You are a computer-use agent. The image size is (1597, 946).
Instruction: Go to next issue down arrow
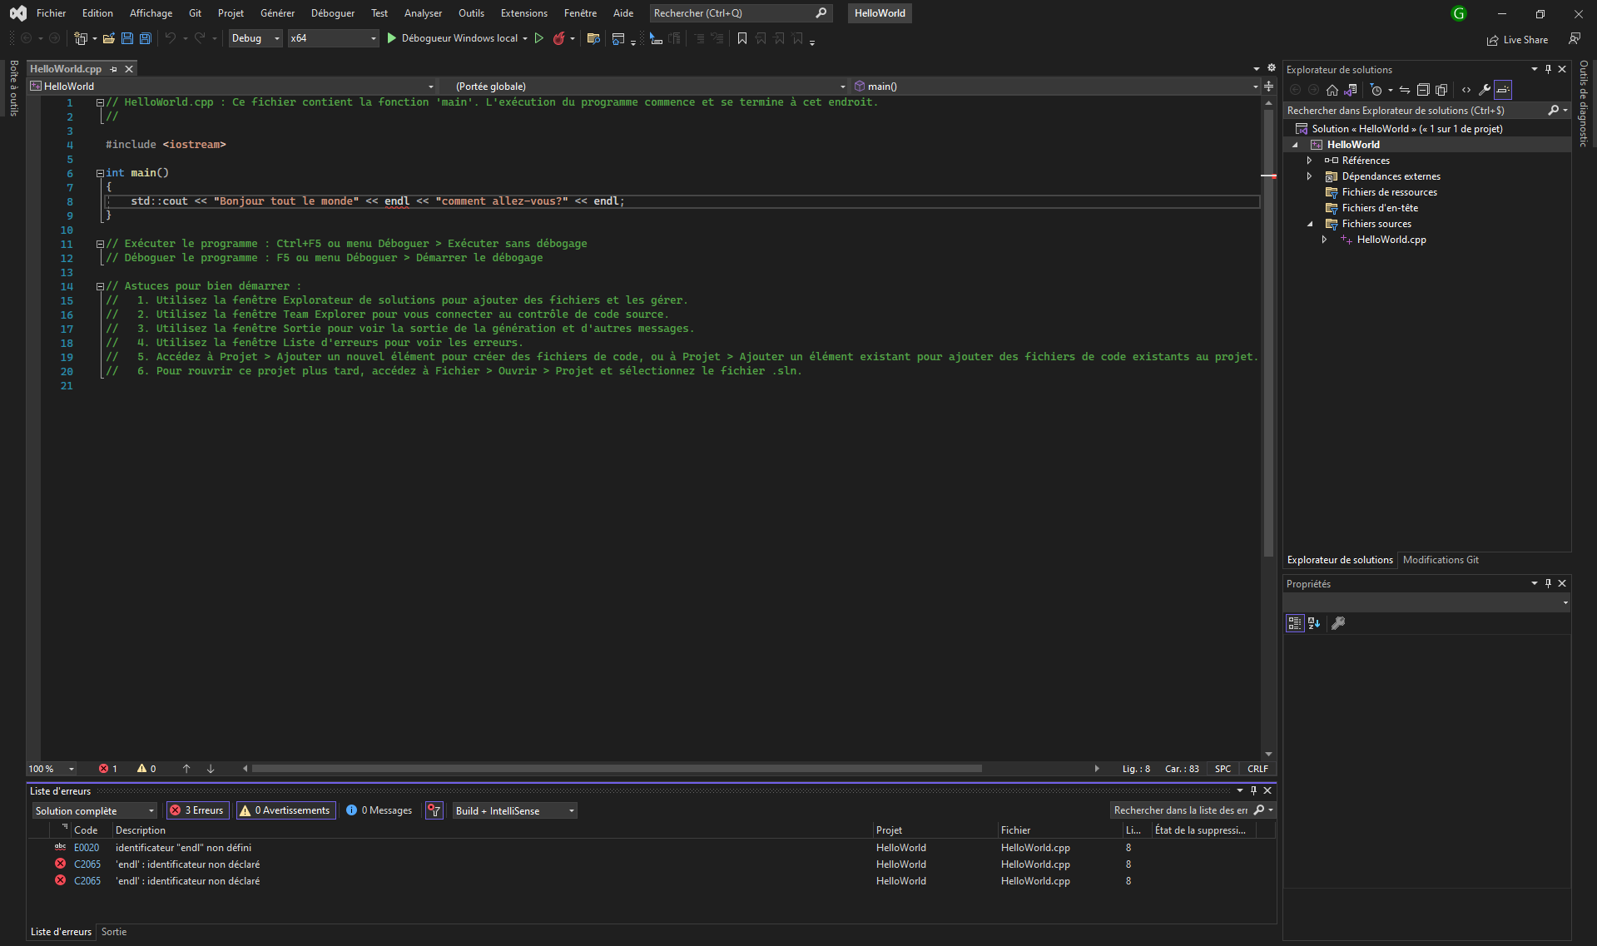(211, 769)
